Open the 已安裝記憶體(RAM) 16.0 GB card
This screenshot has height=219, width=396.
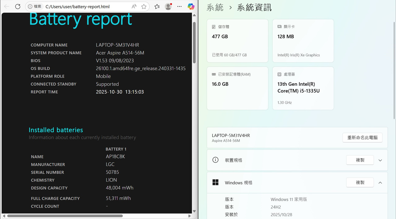coord(237,88)
